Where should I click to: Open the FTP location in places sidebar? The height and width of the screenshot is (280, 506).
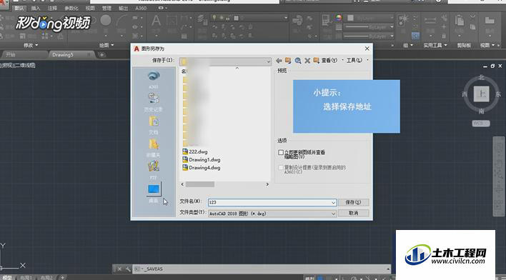coord(154,171)
